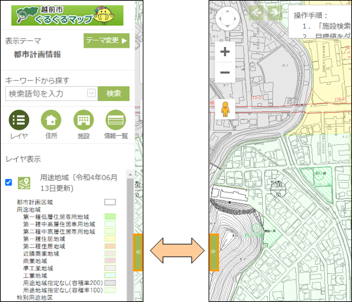This screenshot has height=302, width=352.
Task: Click the 越前市ぐるぐるマップ logo banner
Action: coord(67,15)
